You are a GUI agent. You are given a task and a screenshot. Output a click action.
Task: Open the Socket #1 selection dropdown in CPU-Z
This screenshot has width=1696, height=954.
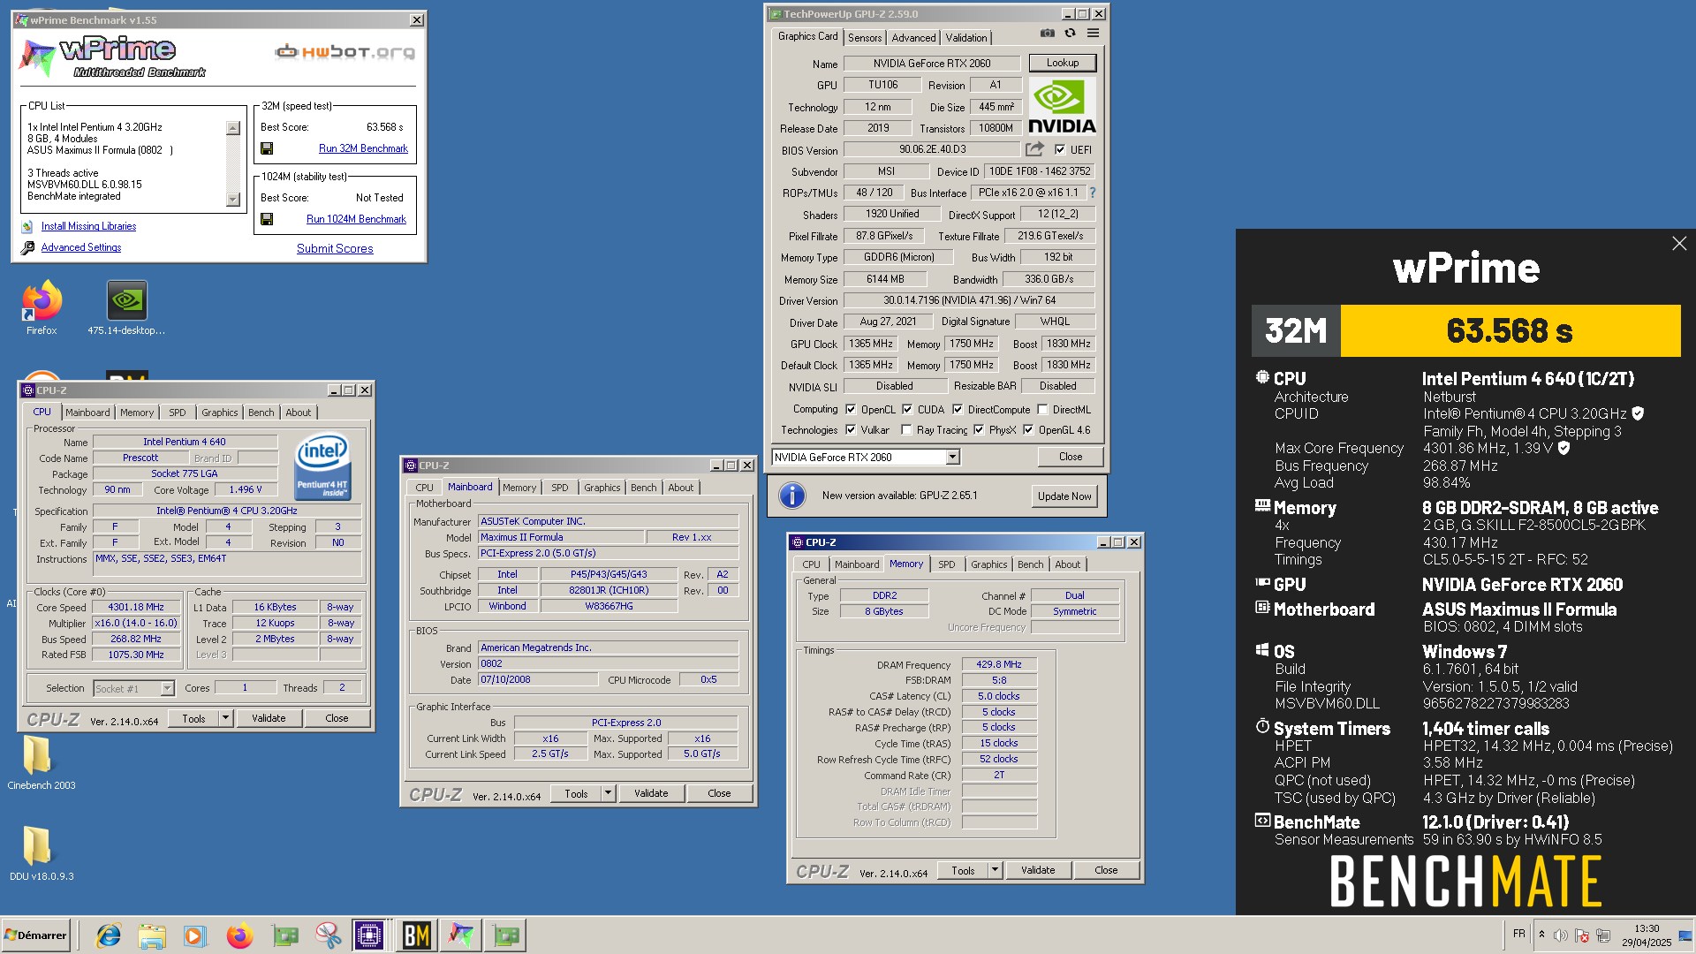point(167,688)
